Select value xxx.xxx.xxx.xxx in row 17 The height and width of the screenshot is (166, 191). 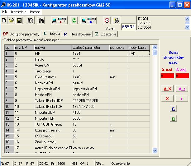coord(90,148)
